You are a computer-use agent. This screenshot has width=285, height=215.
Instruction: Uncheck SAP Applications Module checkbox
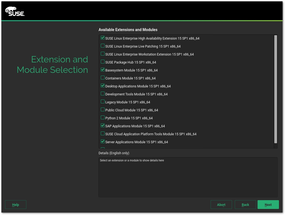103,125
